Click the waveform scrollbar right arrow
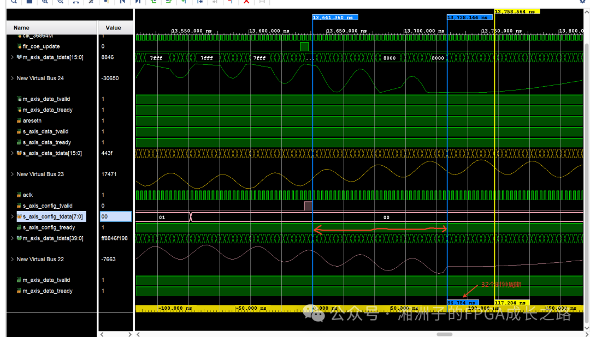590x337 pixels. pos(587,334)
